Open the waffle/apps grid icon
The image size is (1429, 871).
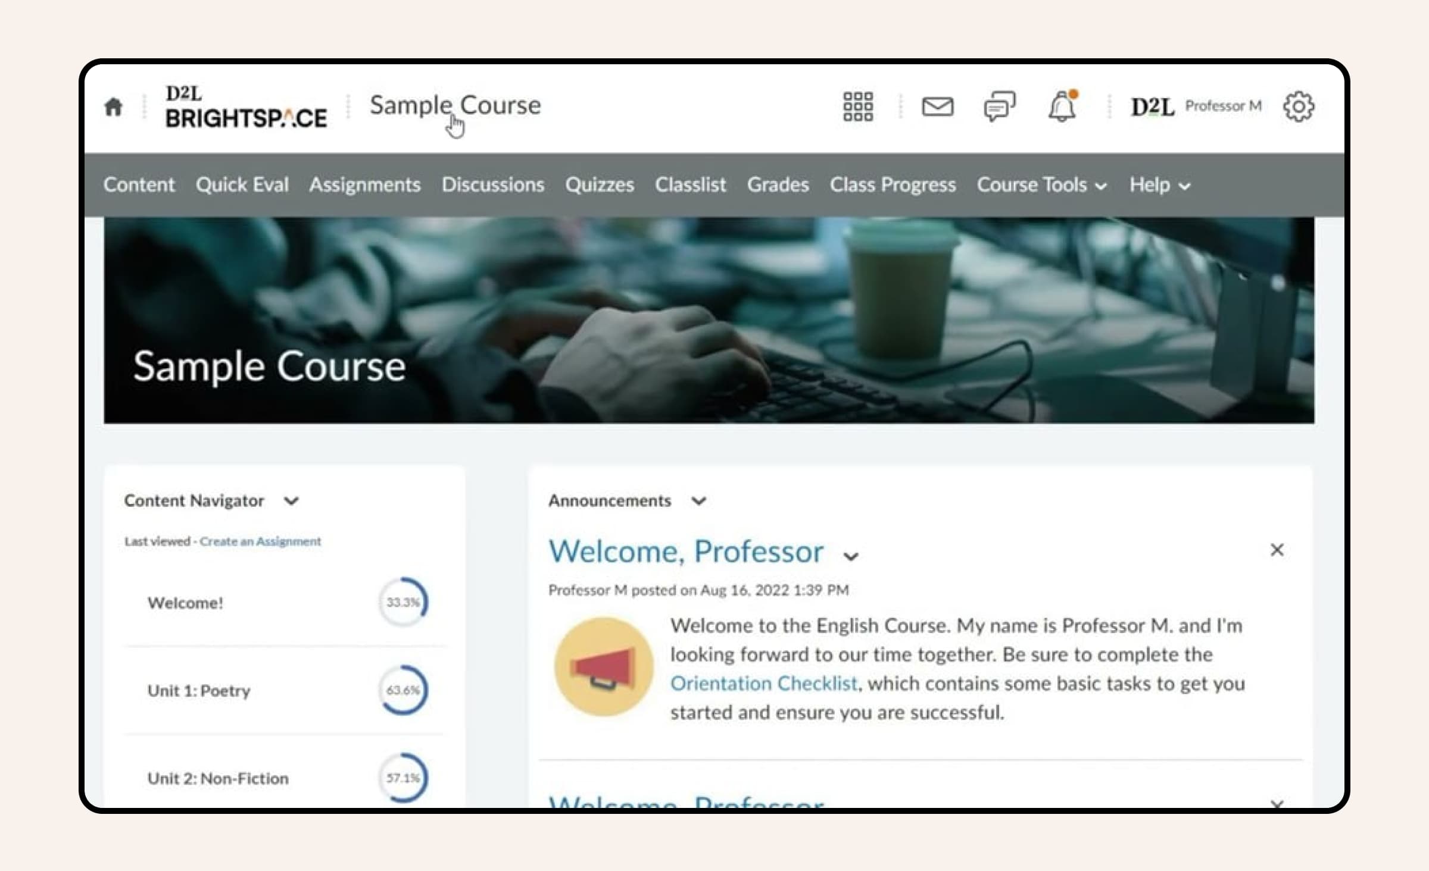pyautogui.click(x=859, y=105)
